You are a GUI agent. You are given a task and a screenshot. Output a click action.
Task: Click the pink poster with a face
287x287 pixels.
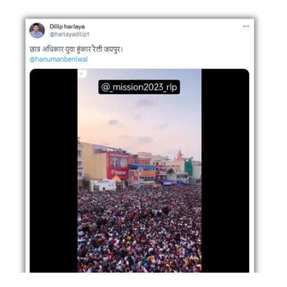[x=134, y=178]
